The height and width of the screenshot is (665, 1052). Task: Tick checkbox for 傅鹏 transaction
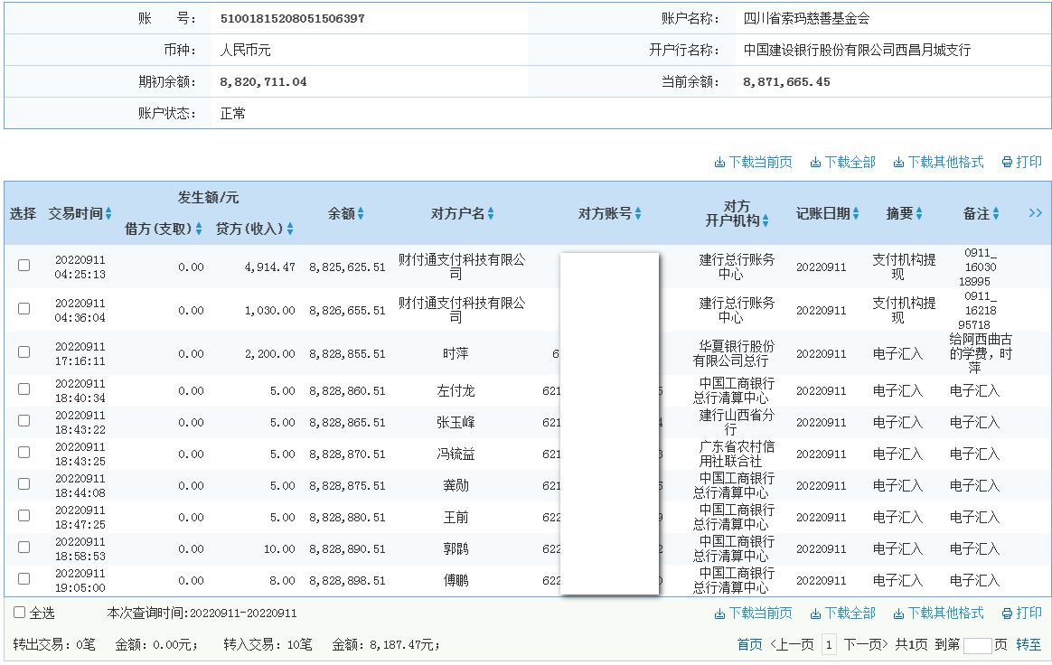coord(24,578)
